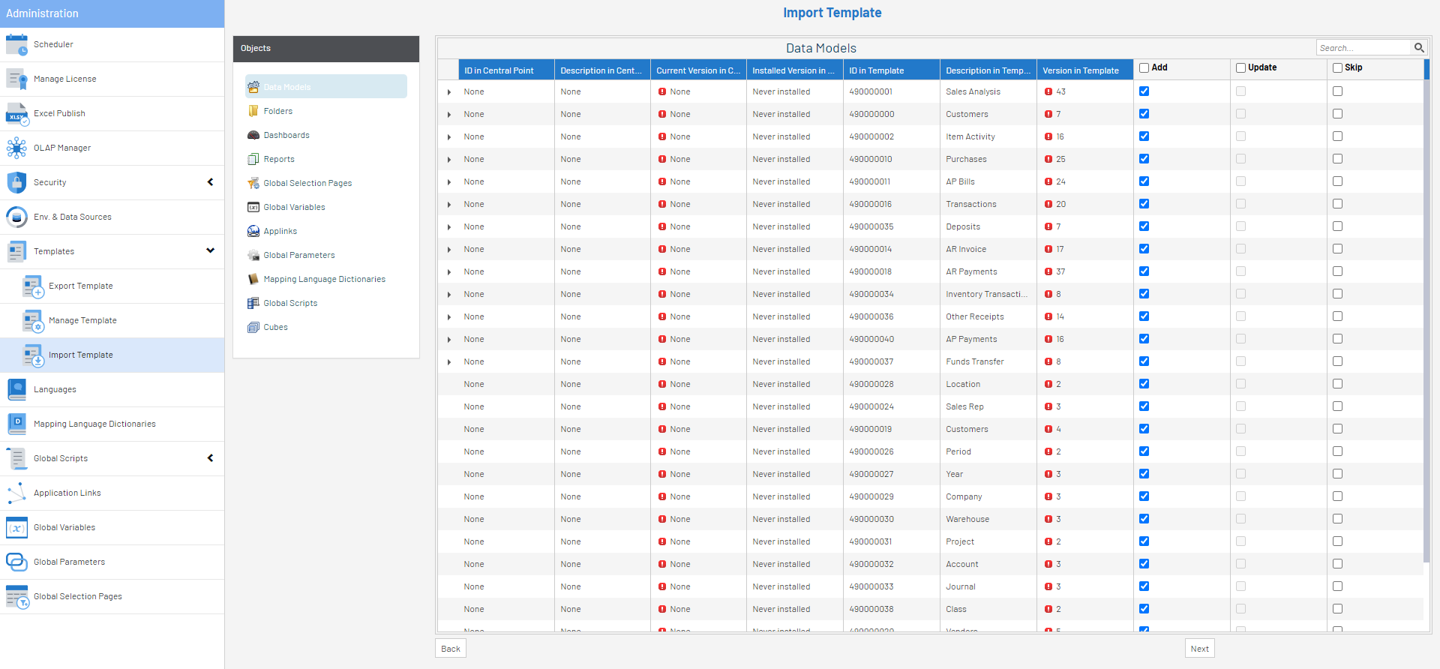The height and width of the screenshot is (669, 1440).
Task: Click the Dashboards icon in Objects panel
Action: [x=253, y=136]
